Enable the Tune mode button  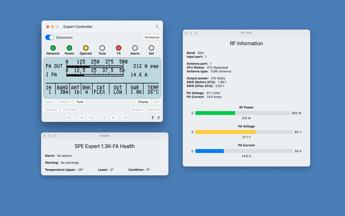point(80,102)
